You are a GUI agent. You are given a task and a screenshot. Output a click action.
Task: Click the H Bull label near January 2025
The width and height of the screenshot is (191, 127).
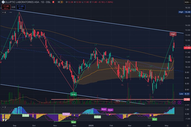(97, 117)
